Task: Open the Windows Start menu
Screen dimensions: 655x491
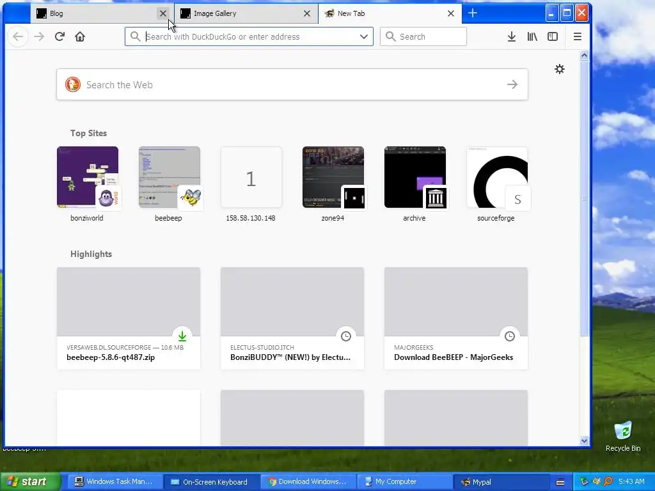Action: pyautogui.click(x=31, y=481)
